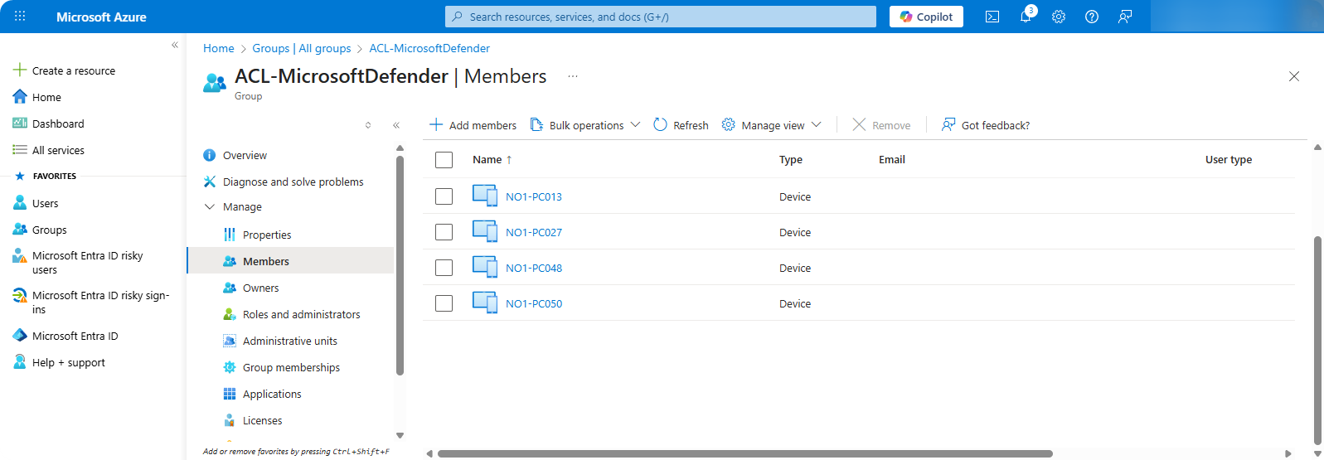The width and height of the screenshot is (1324, 460).
Task: Open the Manage view dropdown
Action: [x=772, y=125]
